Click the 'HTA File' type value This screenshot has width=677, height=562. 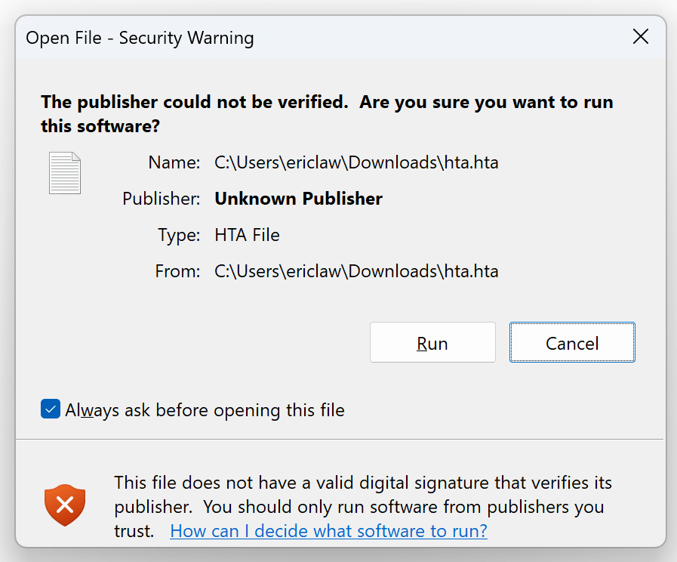247,235
